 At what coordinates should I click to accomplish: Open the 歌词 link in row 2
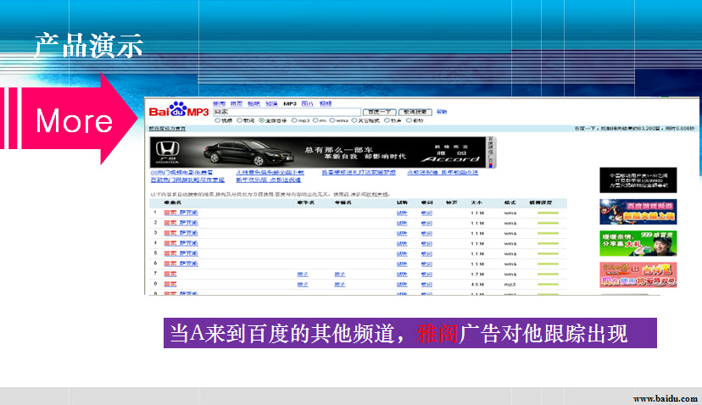click(426, 223)
